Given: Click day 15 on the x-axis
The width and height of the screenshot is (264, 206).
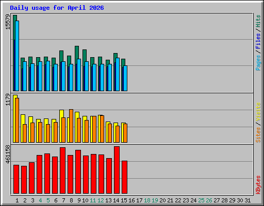Looking at the screenshot, I should [x=124, y=200].
